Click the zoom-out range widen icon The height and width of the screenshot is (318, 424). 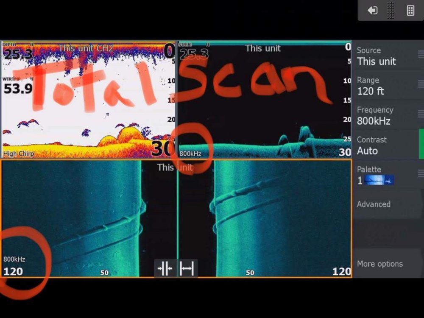(x=187, y=269)
